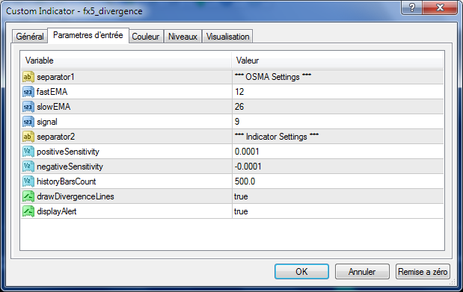Click the integer icon beside slowEMA

[x=28, y=107]
